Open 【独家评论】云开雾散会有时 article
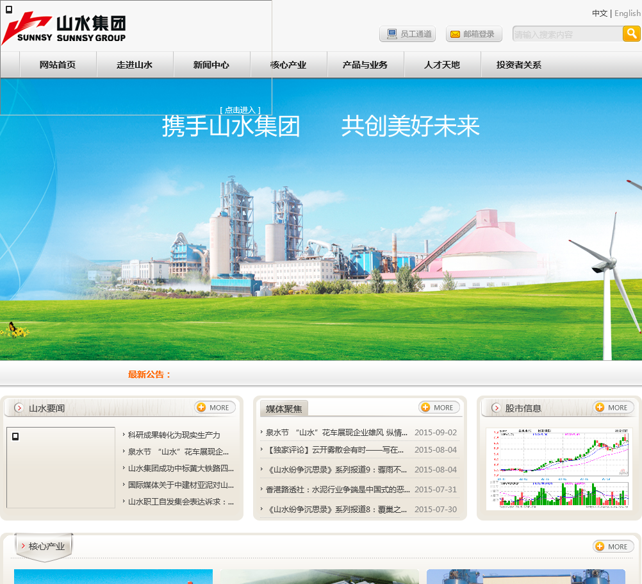642x584 pixels. click(335, 449)
